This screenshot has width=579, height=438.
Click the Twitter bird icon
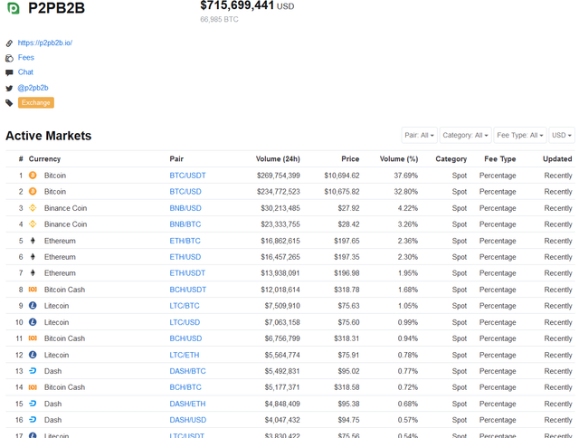pyautogui.click(x=9, y=89)
